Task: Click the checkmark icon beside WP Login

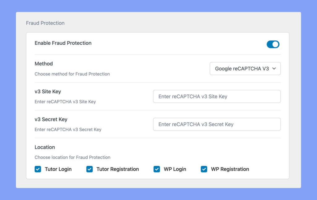Action: click(157, 169)
